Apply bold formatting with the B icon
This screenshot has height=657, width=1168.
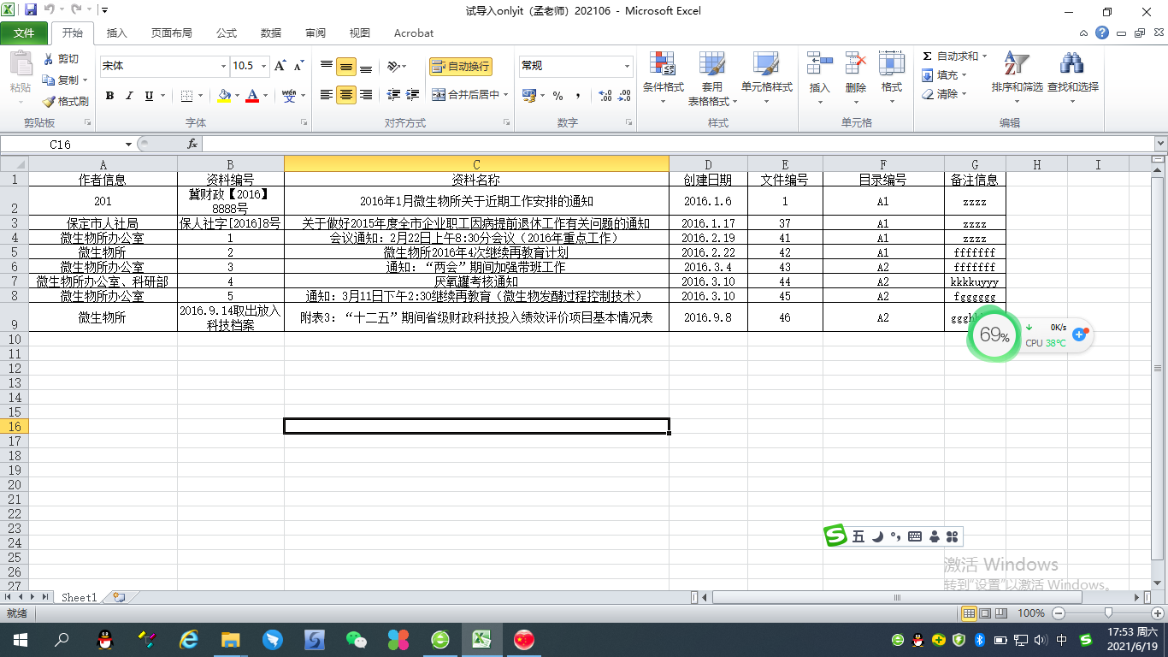coord(109,96)
